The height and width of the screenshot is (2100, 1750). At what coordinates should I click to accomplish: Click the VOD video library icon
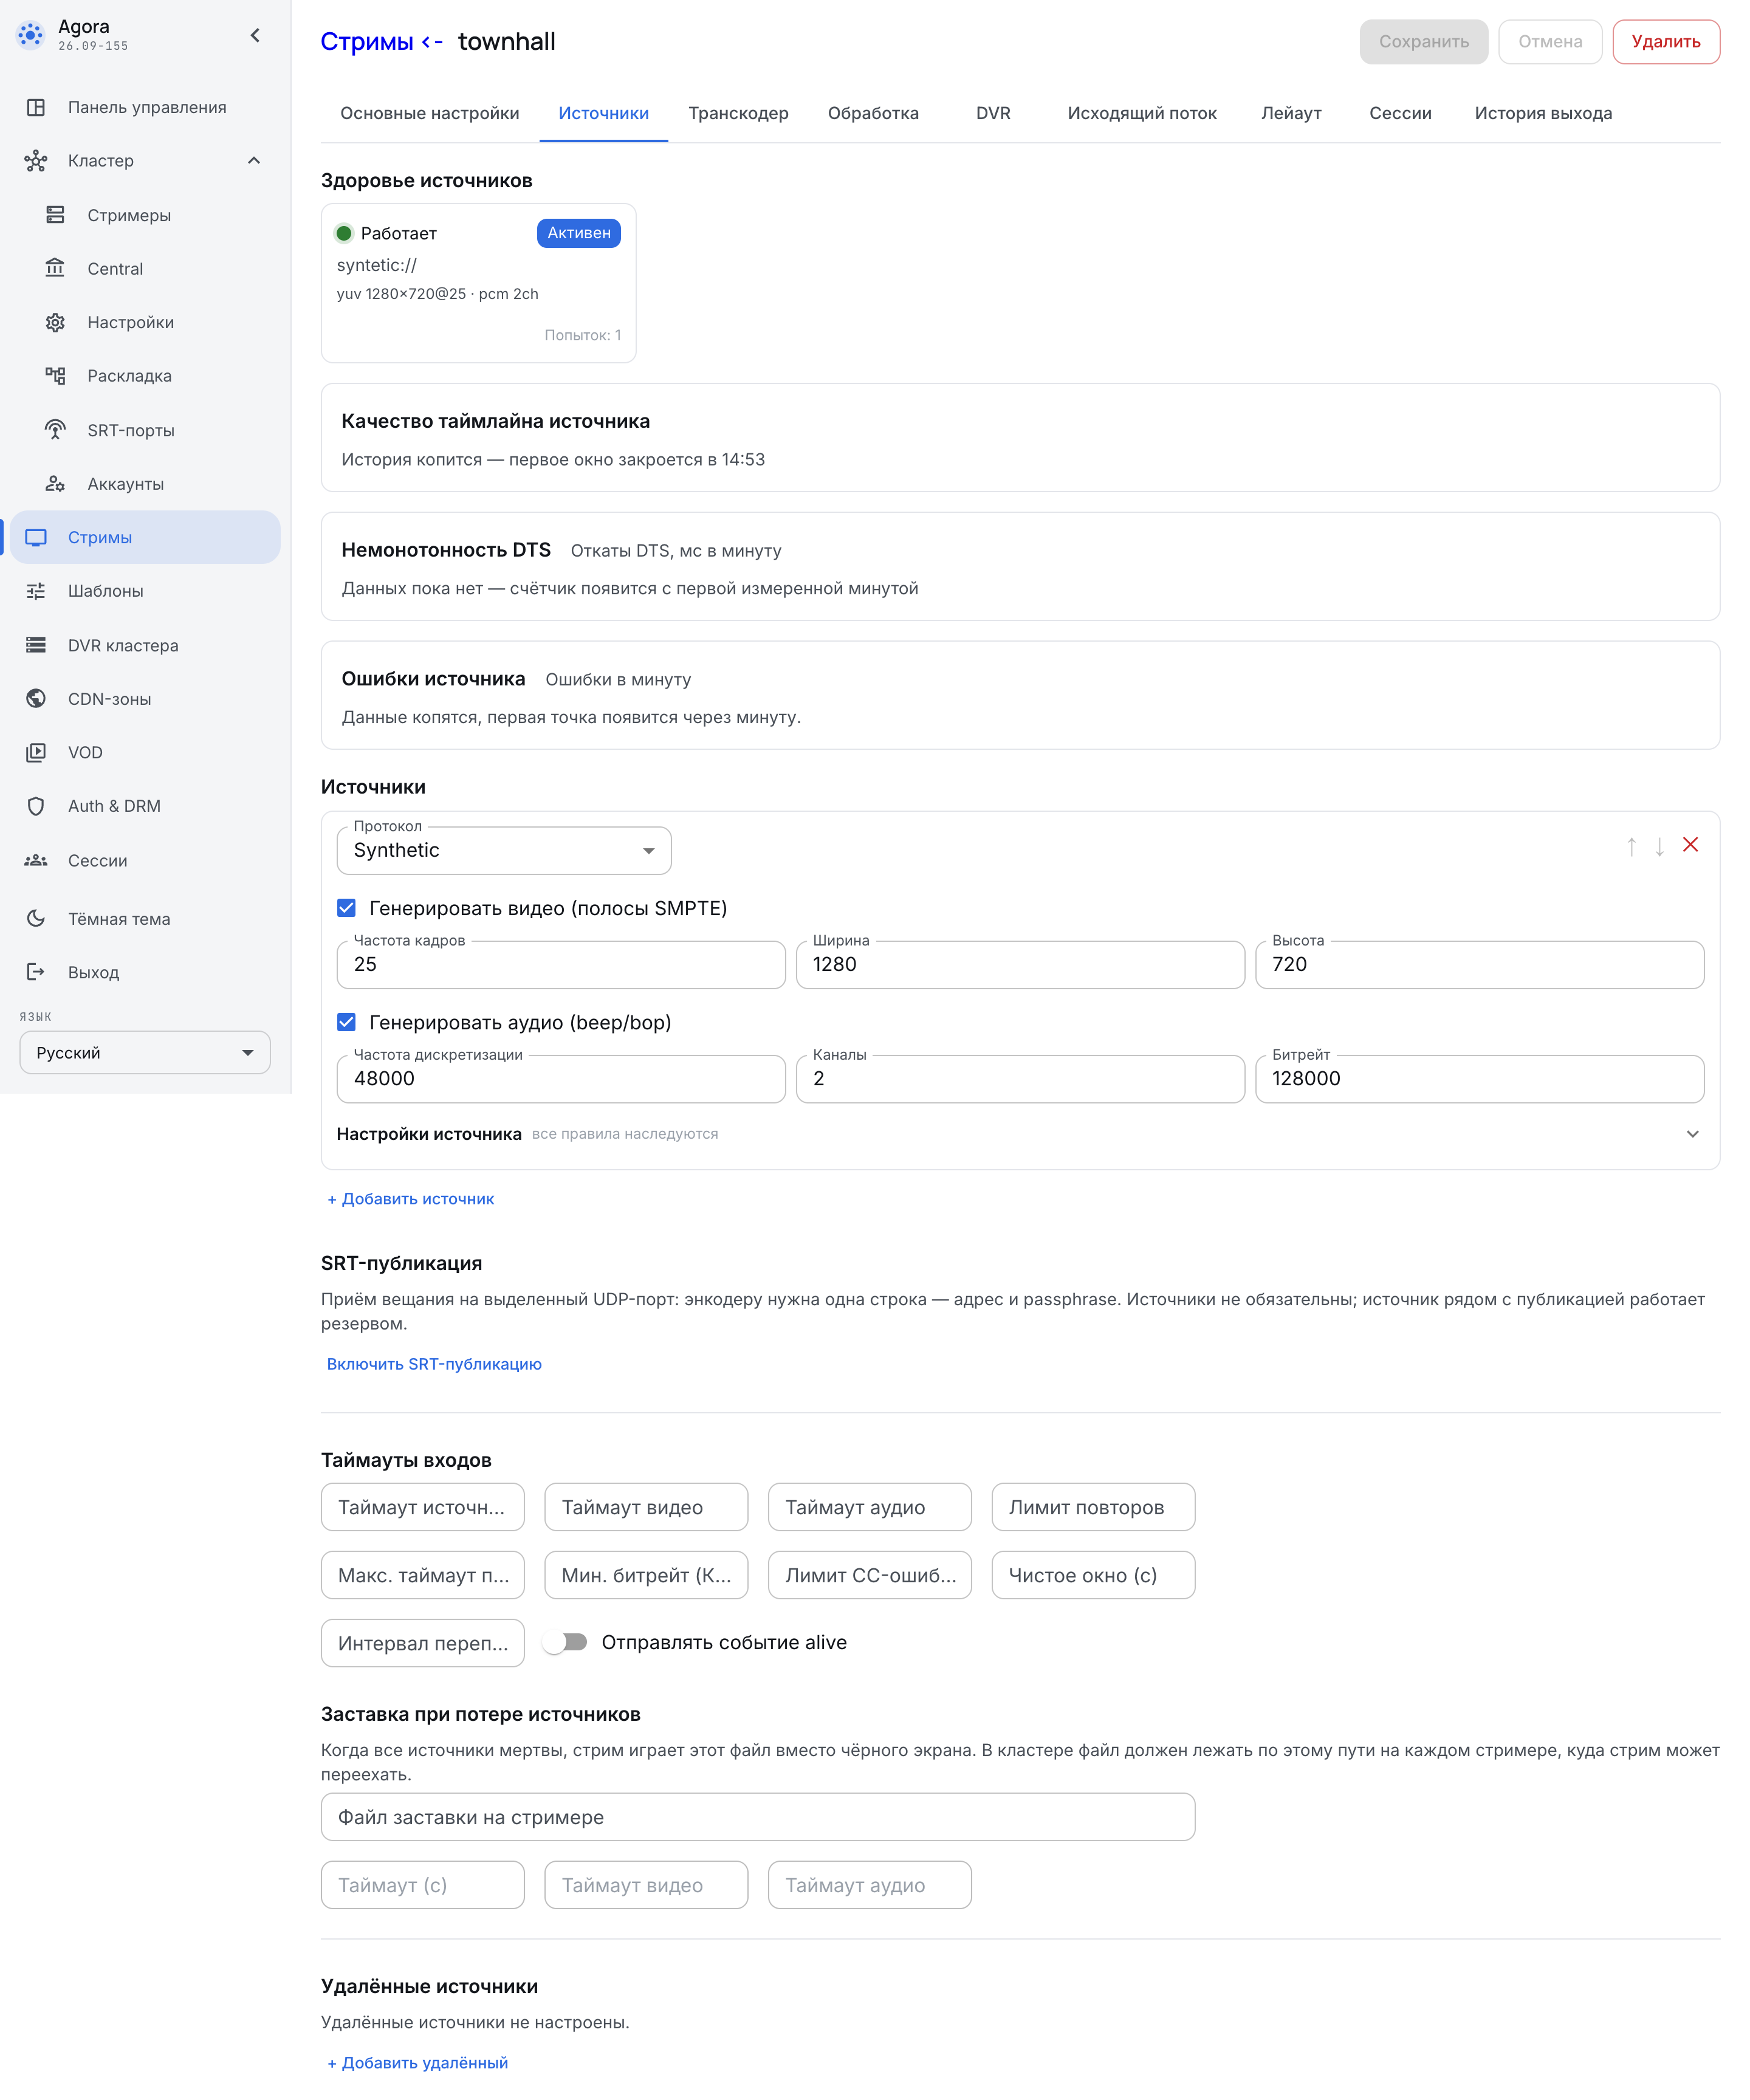[36, 752]
